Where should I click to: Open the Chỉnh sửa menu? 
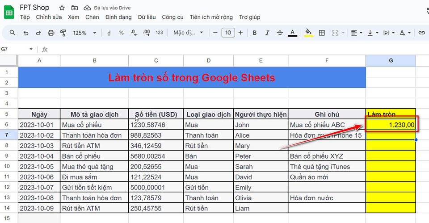49,17
